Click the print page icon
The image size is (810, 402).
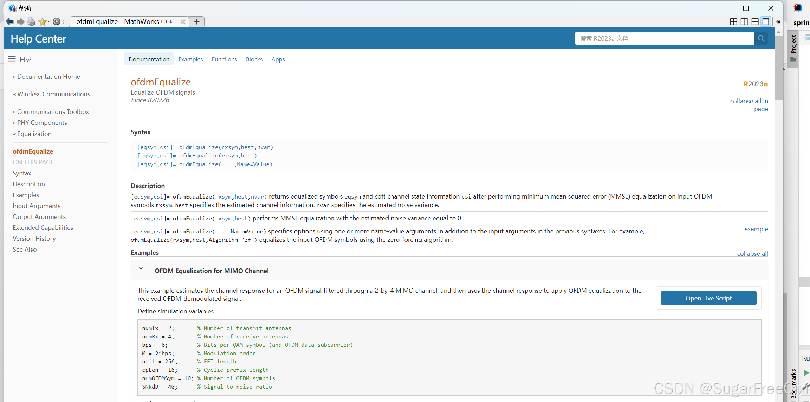point(31,22)
